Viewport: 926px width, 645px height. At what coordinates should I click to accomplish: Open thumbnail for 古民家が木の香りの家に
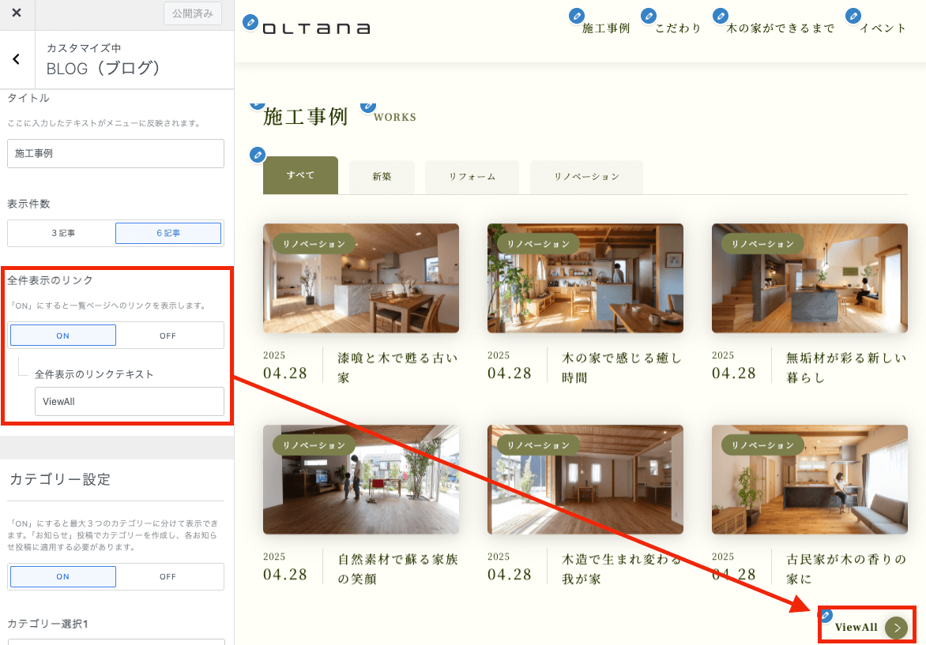pos(810,479)
